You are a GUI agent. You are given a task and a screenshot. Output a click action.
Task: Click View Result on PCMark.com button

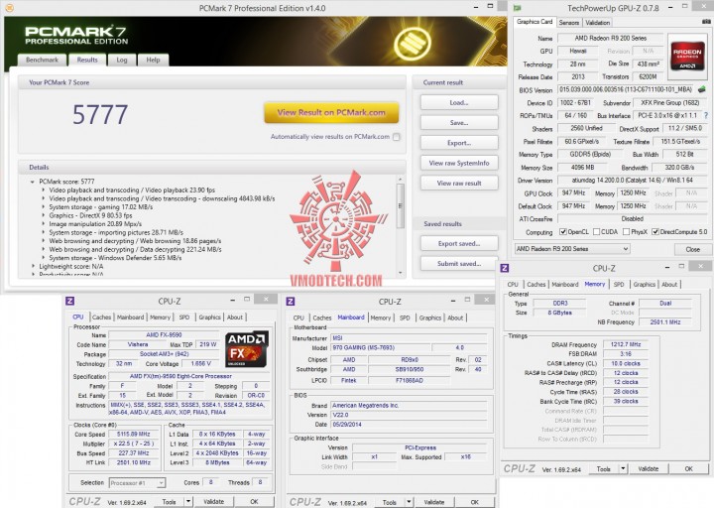point(331,112)
